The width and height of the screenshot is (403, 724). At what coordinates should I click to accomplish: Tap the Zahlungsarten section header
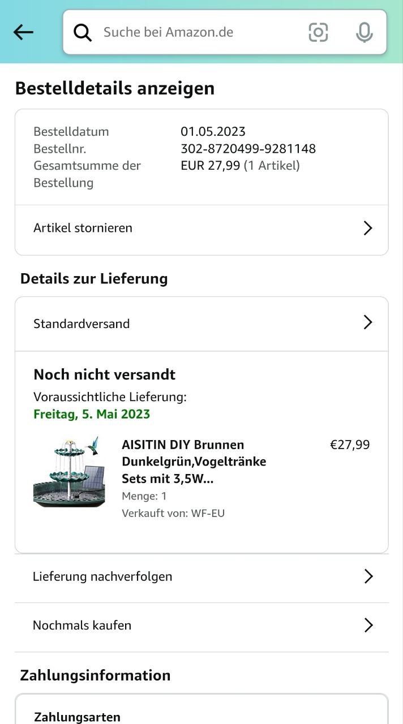tap(78, 717)
